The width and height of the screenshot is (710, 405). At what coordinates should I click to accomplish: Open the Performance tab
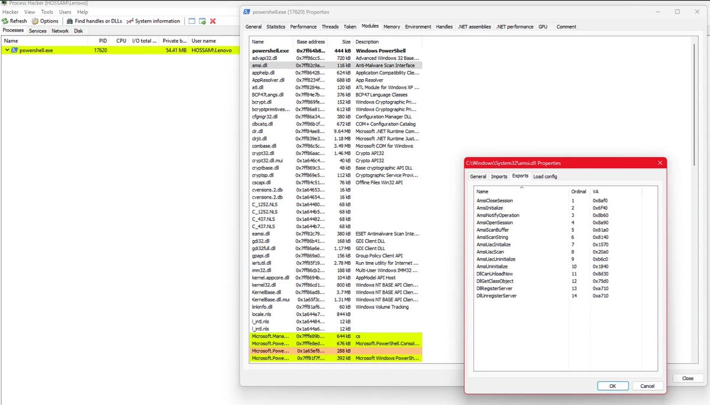click(304, 27)
